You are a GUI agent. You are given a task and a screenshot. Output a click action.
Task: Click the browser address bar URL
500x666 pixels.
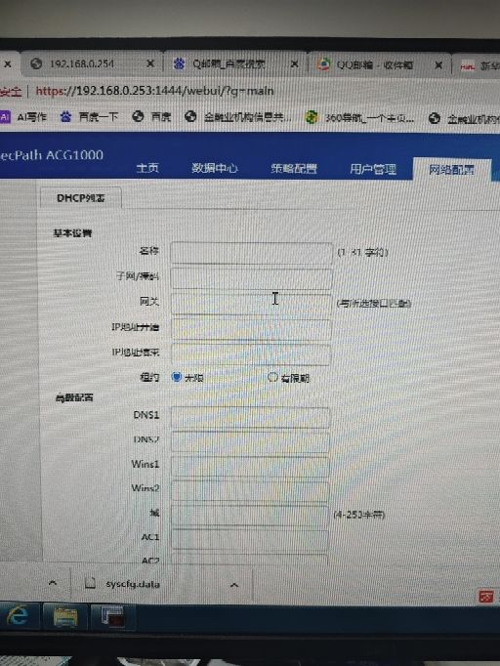154,91
